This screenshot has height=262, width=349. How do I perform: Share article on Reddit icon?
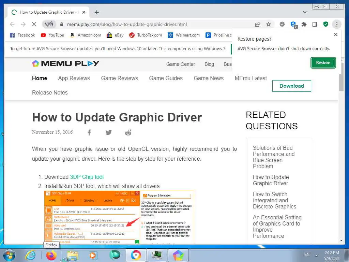(x=128, y=133)
